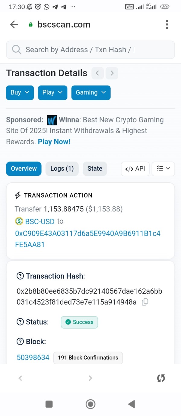Image resolution: width=181 pixels, height=416 pixels.
Task: Copy the transaction hash
Action: coord(145,302)
